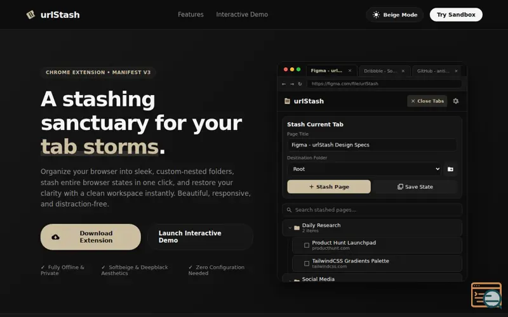The image size is (508, 317).
Task: Switch to the Dribbble browser tab
Action: point(385,71)
